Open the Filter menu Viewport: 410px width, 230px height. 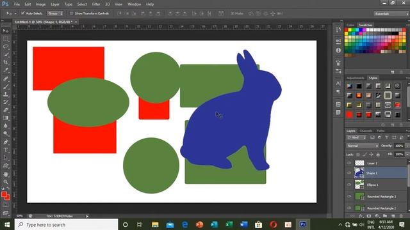pyautogui.click(x=96, y=4)
